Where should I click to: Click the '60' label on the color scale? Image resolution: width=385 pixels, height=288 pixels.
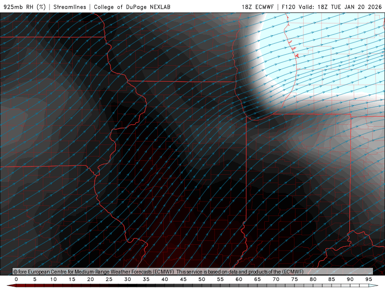tap(239, 279)
